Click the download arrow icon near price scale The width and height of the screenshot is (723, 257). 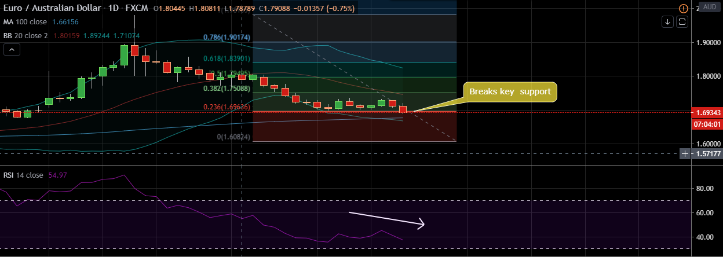pyautogui.click(x=668, y=22)
